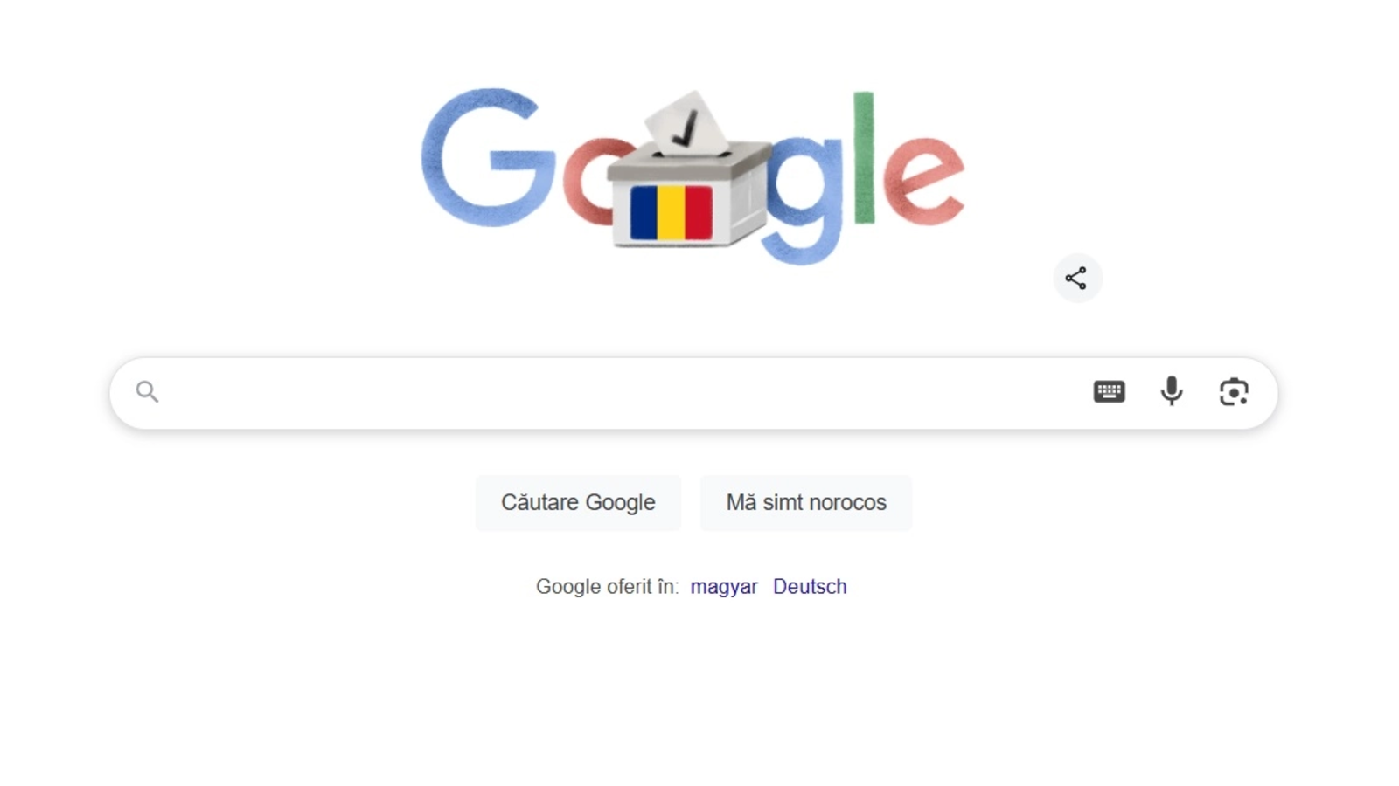Image resolution: width=1399 pixels, height=786 pixels.
Task: Click the Google oferit în label text
Action: point(607,587)
